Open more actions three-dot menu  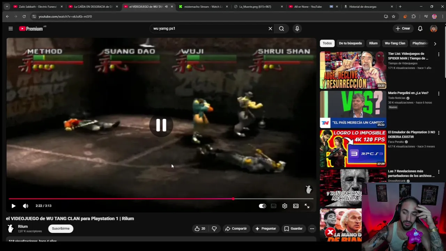312,229
